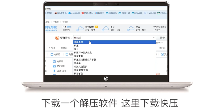Viewport: 209px width, 111px height.
Task: Click the cloud icon beside 21℃~13℃
Action: coord(131,28)
